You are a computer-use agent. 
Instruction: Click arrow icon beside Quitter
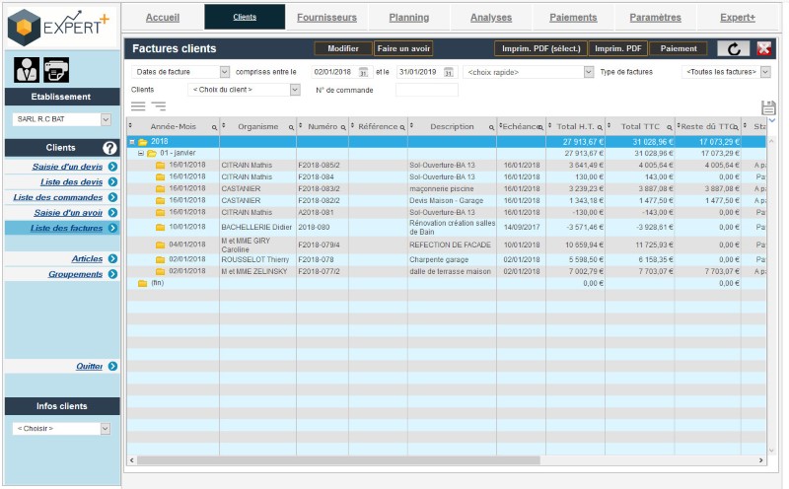click(112, 366)
